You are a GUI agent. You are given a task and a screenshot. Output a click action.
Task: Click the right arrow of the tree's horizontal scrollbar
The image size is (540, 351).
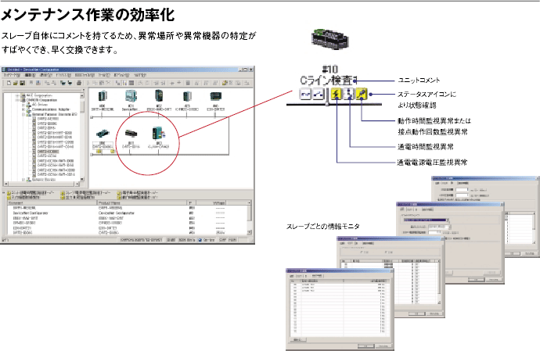pos(77,184)
